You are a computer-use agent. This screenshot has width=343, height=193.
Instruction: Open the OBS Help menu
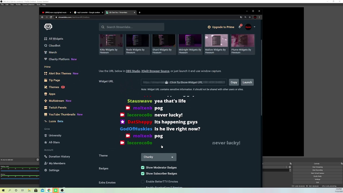(x=44, y=5)
